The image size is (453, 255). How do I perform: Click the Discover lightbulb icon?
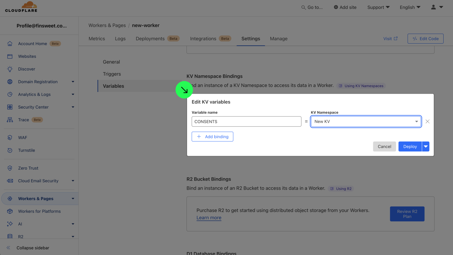(x=10, y=69)
